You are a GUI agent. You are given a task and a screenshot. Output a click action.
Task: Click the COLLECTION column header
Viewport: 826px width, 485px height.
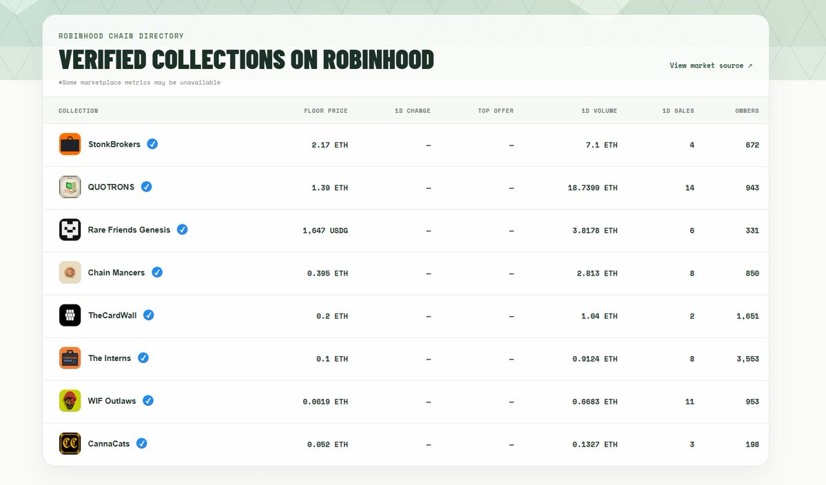click(78, 111)
